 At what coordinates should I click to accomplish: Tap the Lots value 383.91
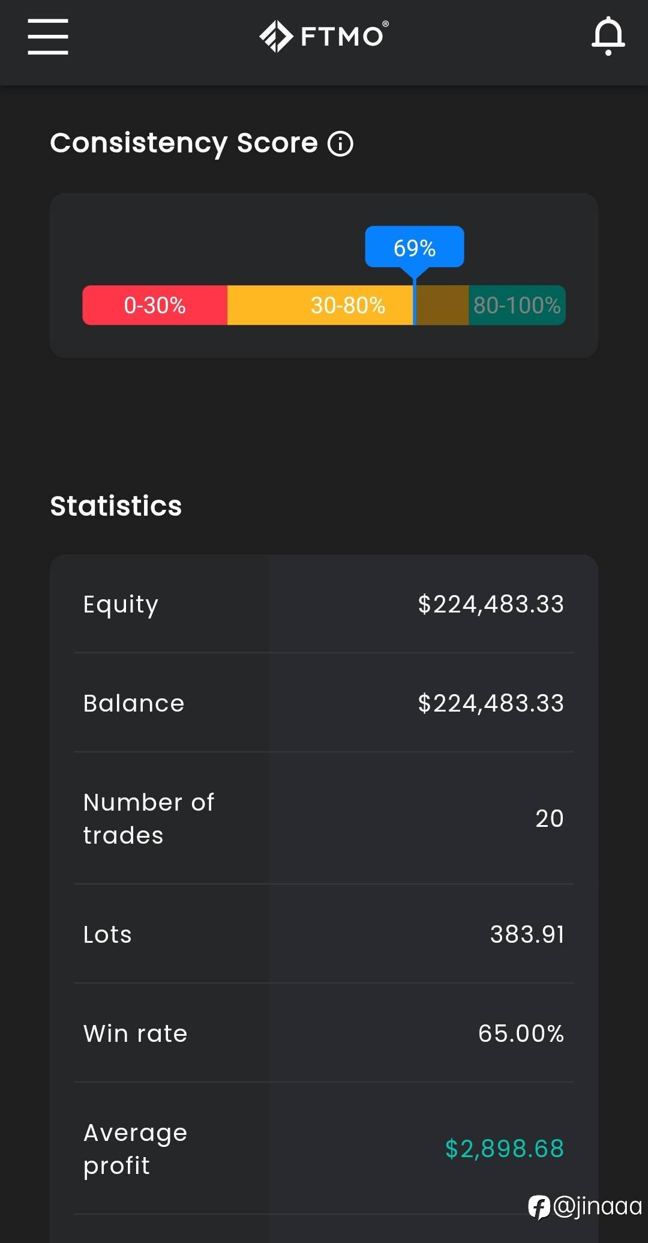pos(527,934)
